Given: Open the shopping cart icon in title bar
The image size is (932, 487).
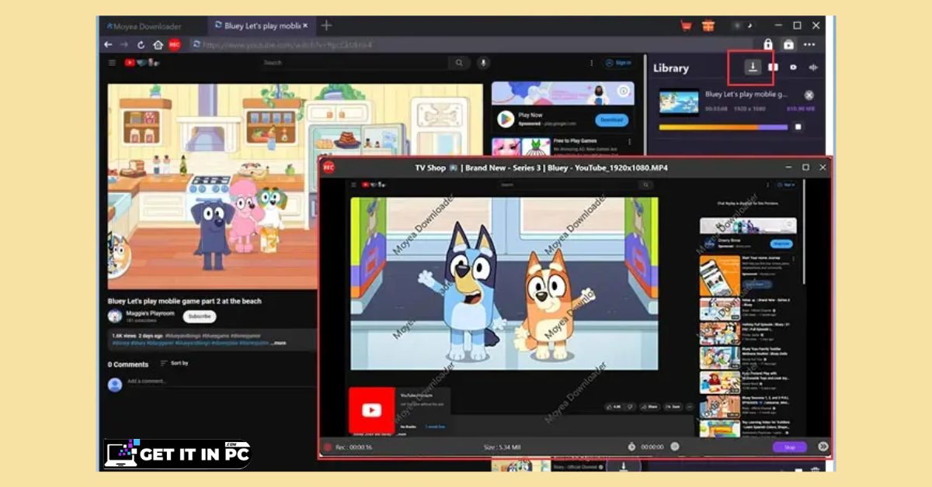Looking at the screenshot, I should pyautogui.click(x=686, y=26).
